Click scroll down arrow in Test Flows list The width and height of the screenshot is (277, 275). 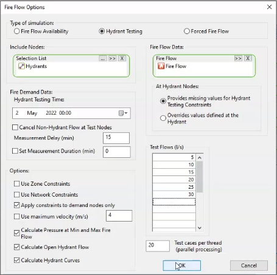click(200, 228)
